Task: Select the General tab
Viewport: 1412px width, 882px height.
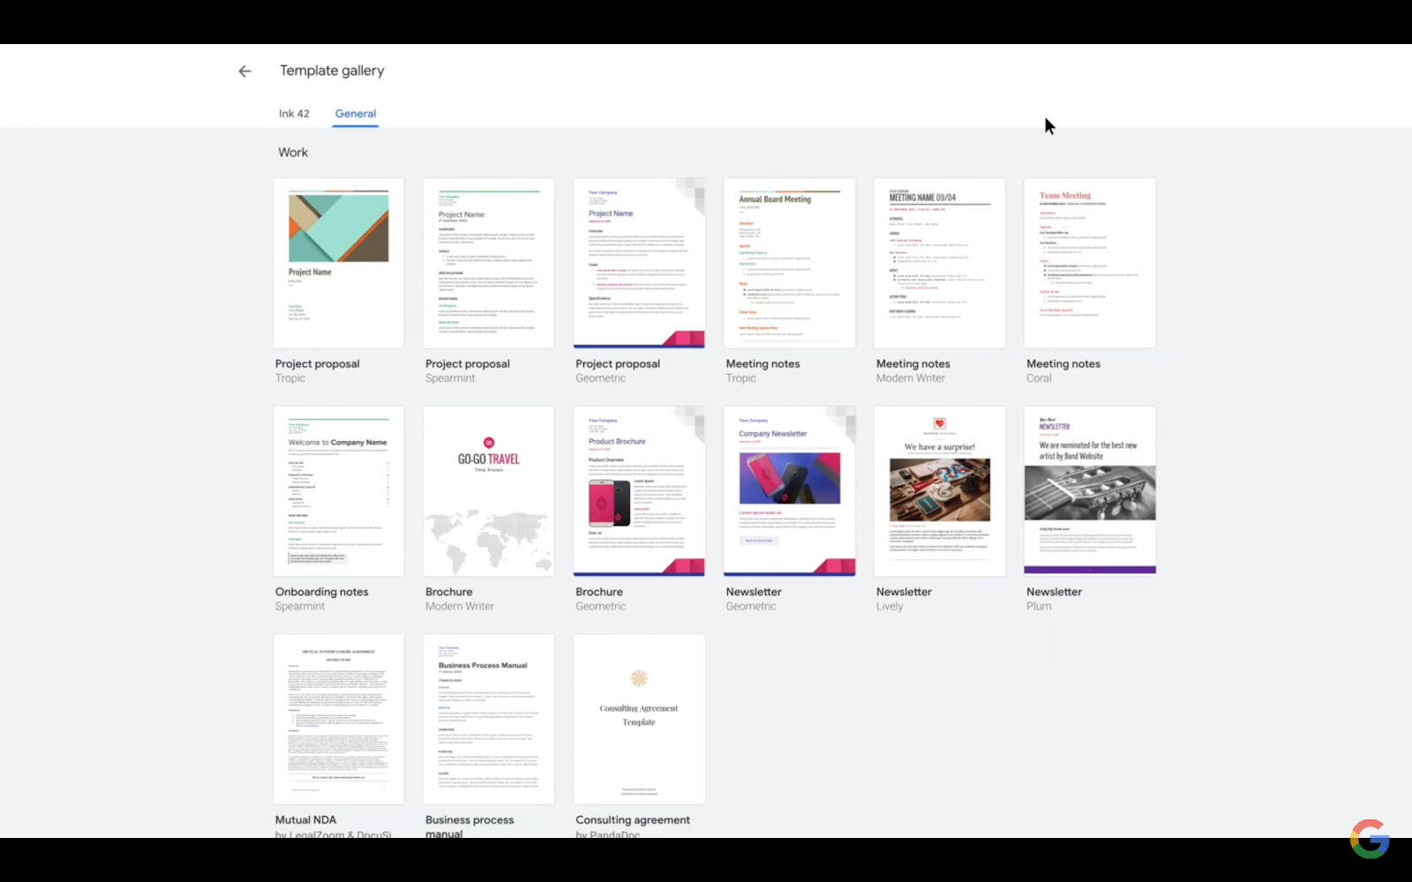Action: 355,113
